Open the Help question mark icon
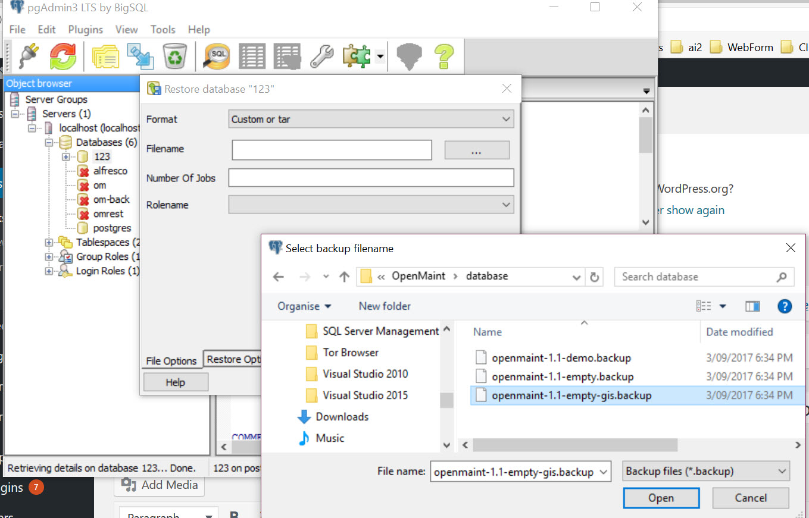Image resolution: width=809 pixels, height=518 pixels. [445, 56]
